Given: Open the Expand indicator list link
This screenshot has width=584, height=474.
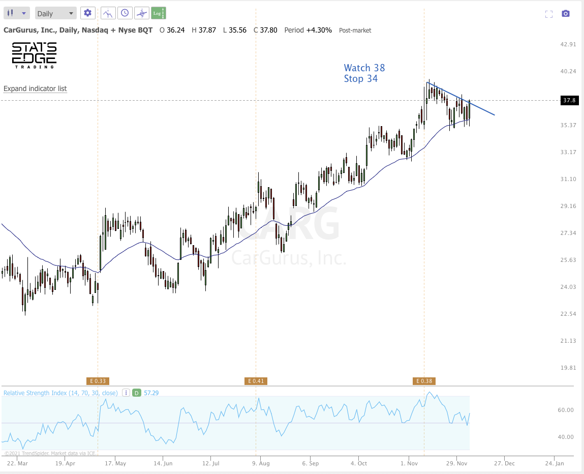Looking at the screenshot, I should click(x=35, y=88).
